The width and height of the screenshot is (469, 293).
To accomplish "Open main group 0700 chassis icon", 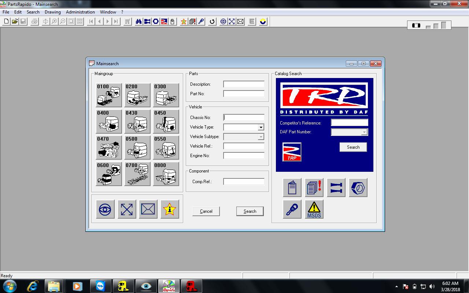I will (x=137, y=174).
